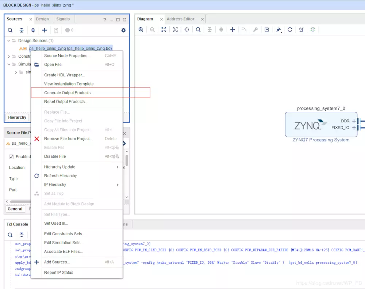Switch to the Signals tab
The image size is (365, 289).
tap(63, 19)
